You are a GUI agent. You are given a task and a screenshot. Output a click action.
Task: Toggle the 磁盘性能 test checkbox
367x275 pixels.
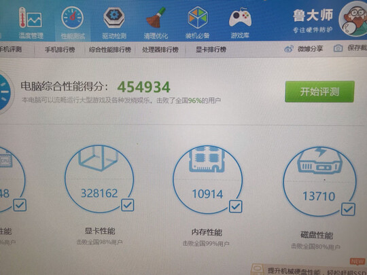(x=348, y=209)
